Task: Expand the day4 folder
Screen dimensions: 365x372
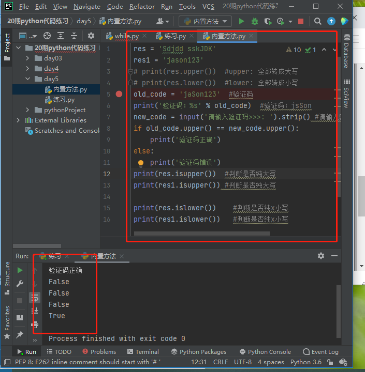Action: tap(27, 69)
